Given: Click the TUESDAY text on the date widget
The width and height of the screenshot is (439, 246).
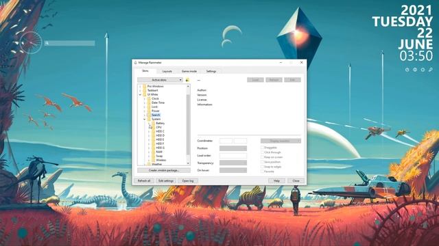Looking at the screenshot, I should pos(403,21).
